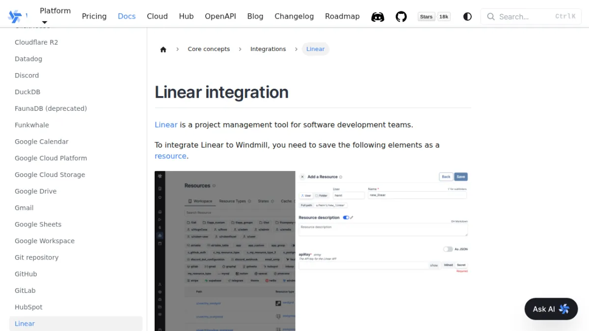Click the 18k star count badge
589x331 pixels.
click(x=444, y=17)
